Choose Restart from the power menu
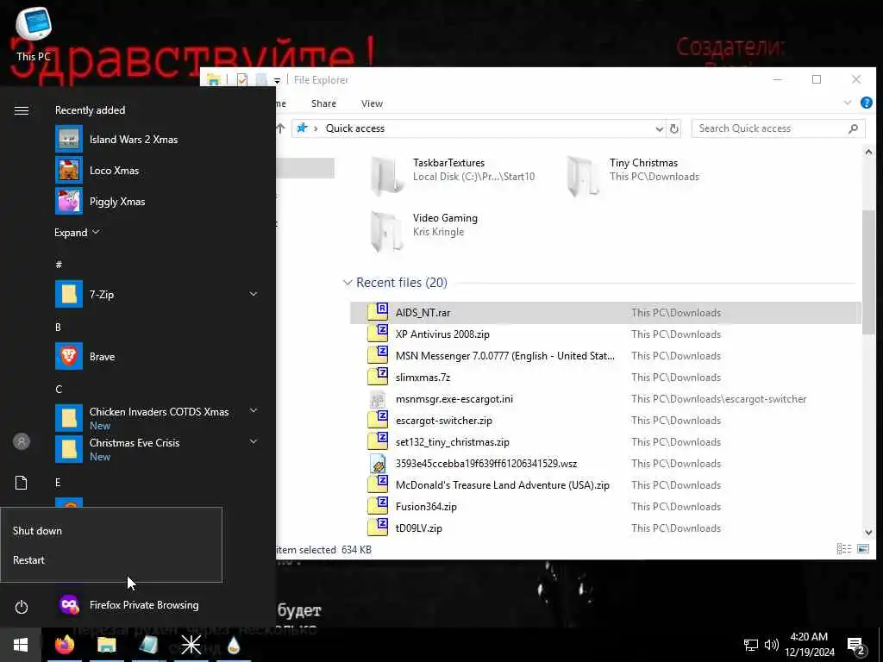The height and width of the screenshot is (662, 883). 111,560
